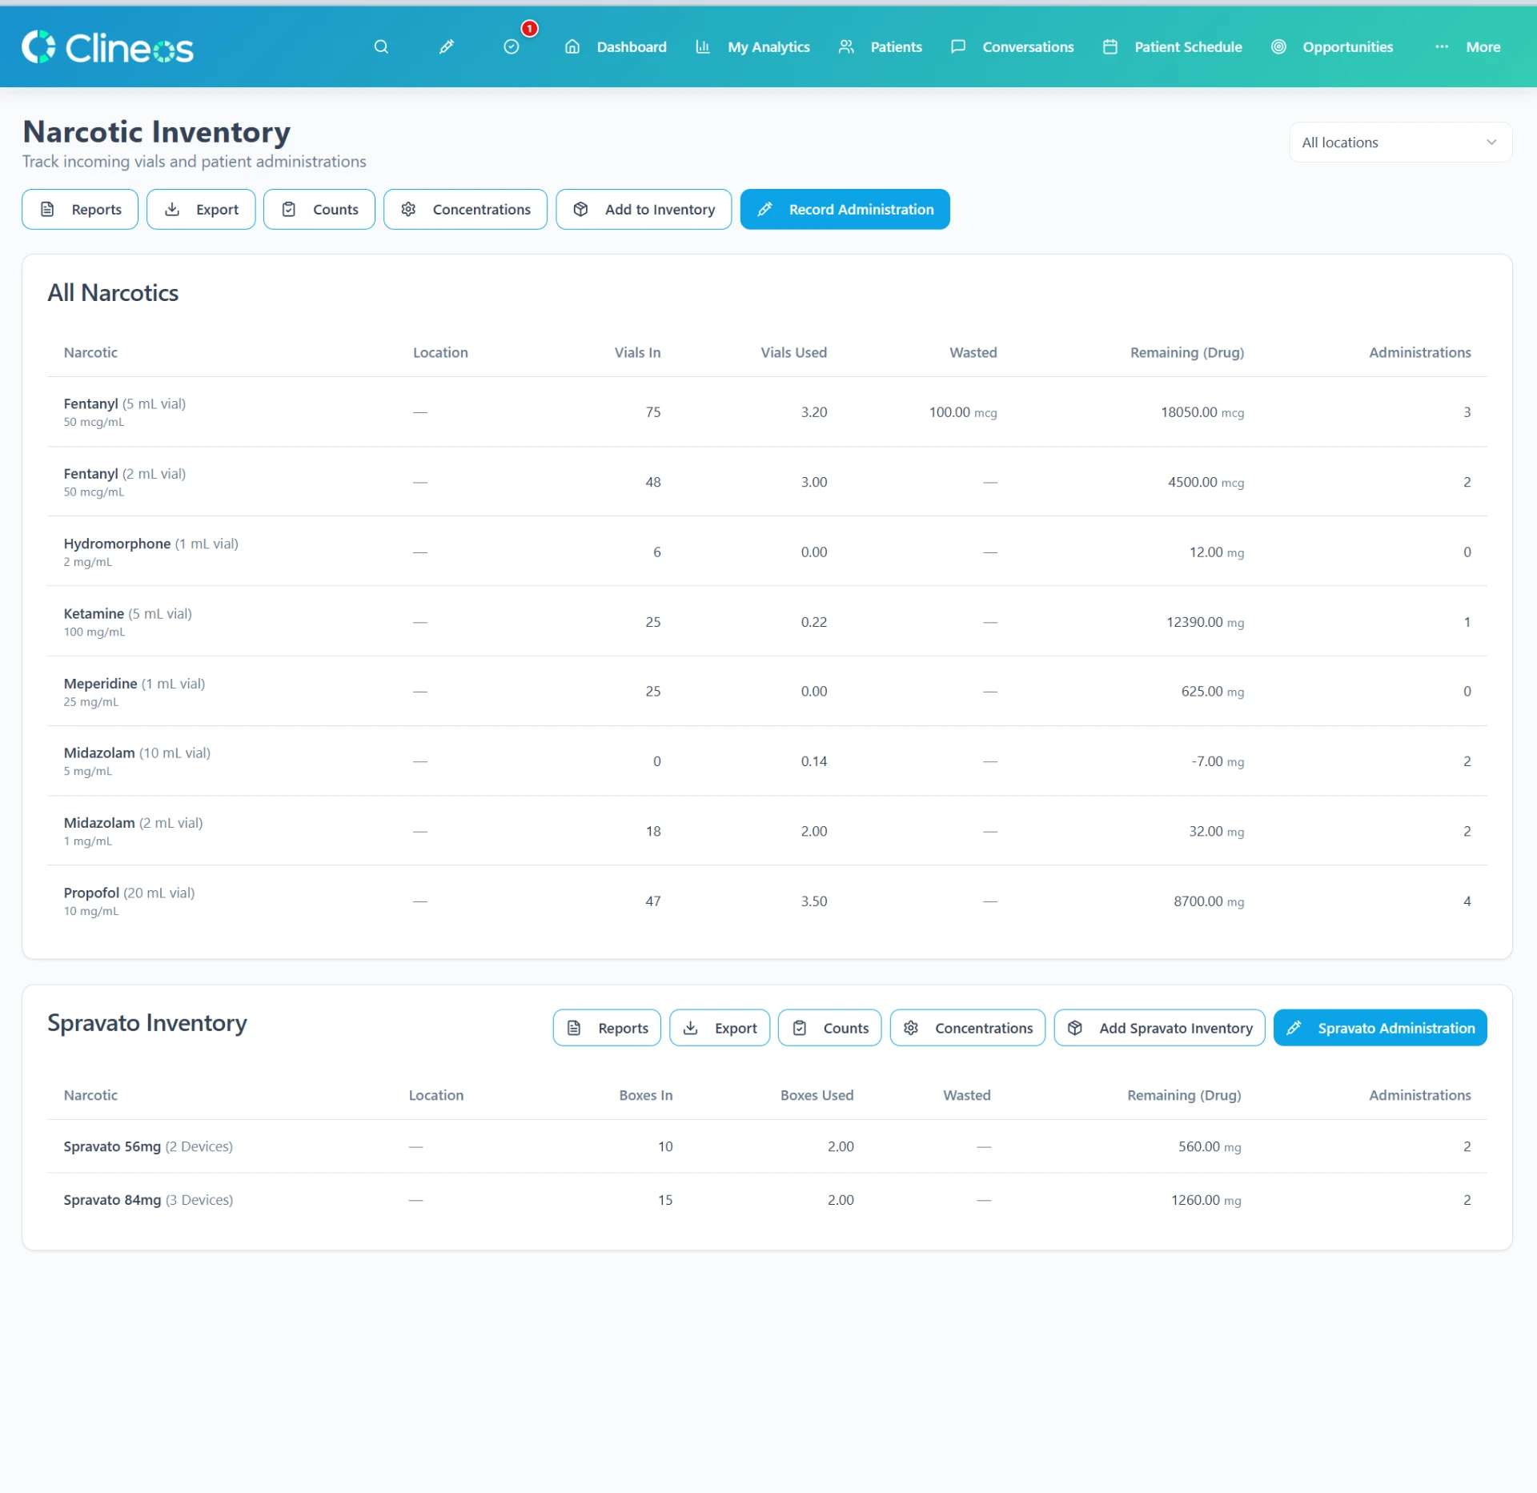Click Add Spravato Inventory button
This screenshot has width=1537, height=1493.
pyautogui.click(x=1159, y=1029)
